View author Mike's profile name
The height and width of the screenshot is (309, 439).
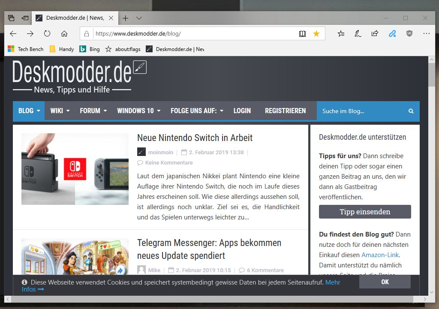tap(154, 270)
